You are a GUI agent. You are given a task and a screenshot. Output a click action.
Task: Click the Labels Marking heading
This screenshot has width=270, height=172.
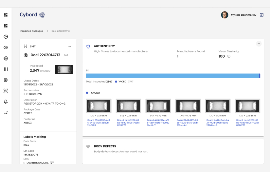click(35, 137)
